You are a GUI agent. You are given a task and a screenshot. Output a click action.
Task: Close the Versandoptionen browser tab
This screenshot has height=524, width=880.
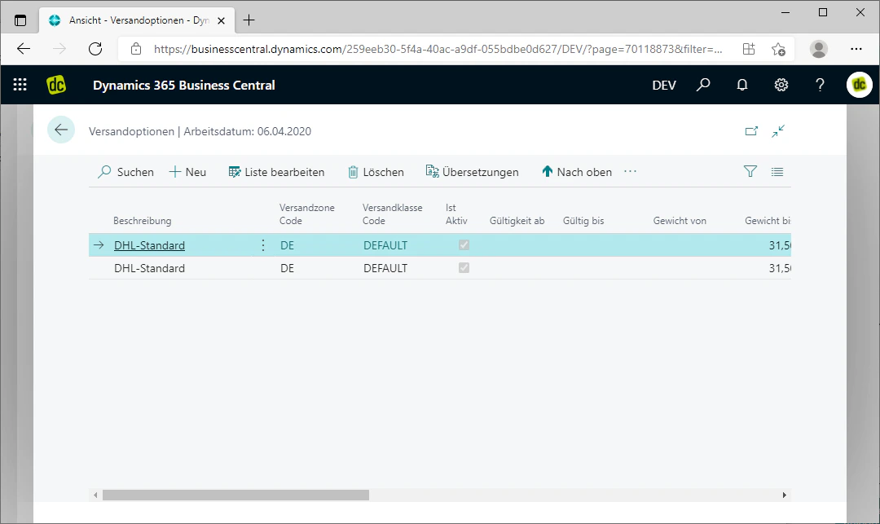click(221, 20)
